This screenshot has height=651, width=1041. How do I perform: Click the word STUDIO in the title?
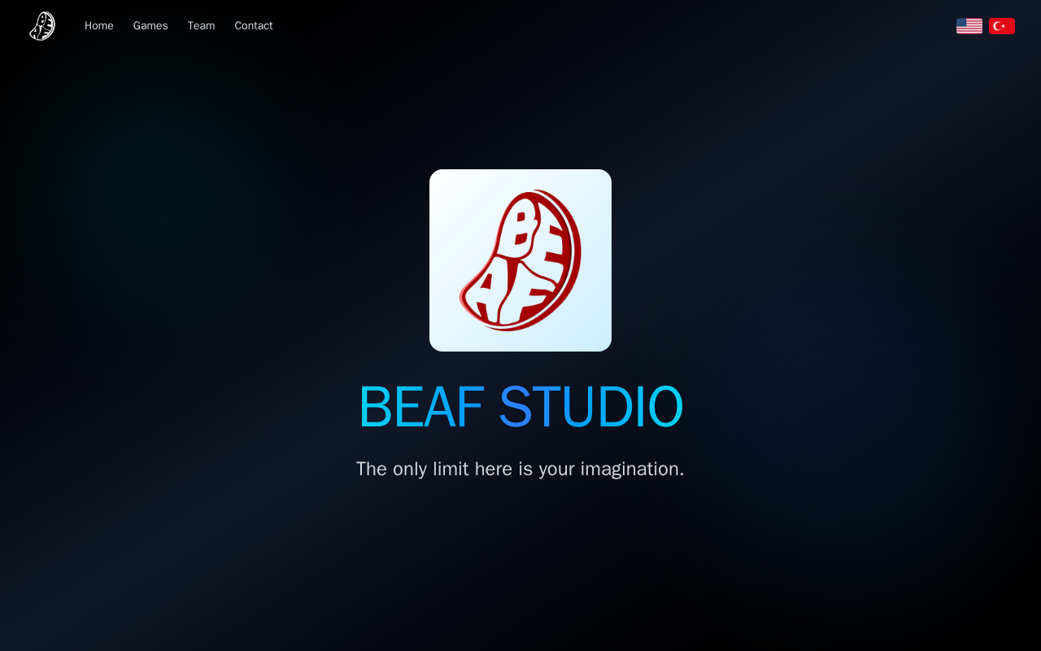(591, 407)
